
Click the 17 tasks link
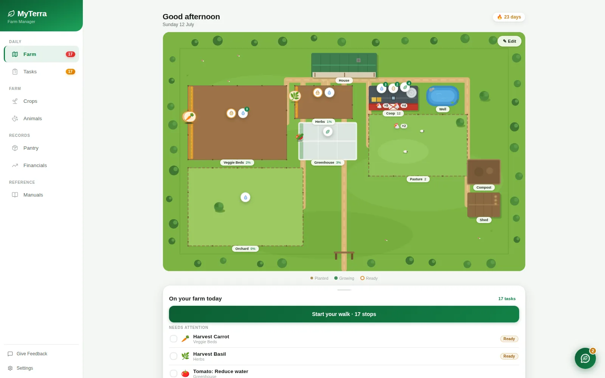click(507, 299)
